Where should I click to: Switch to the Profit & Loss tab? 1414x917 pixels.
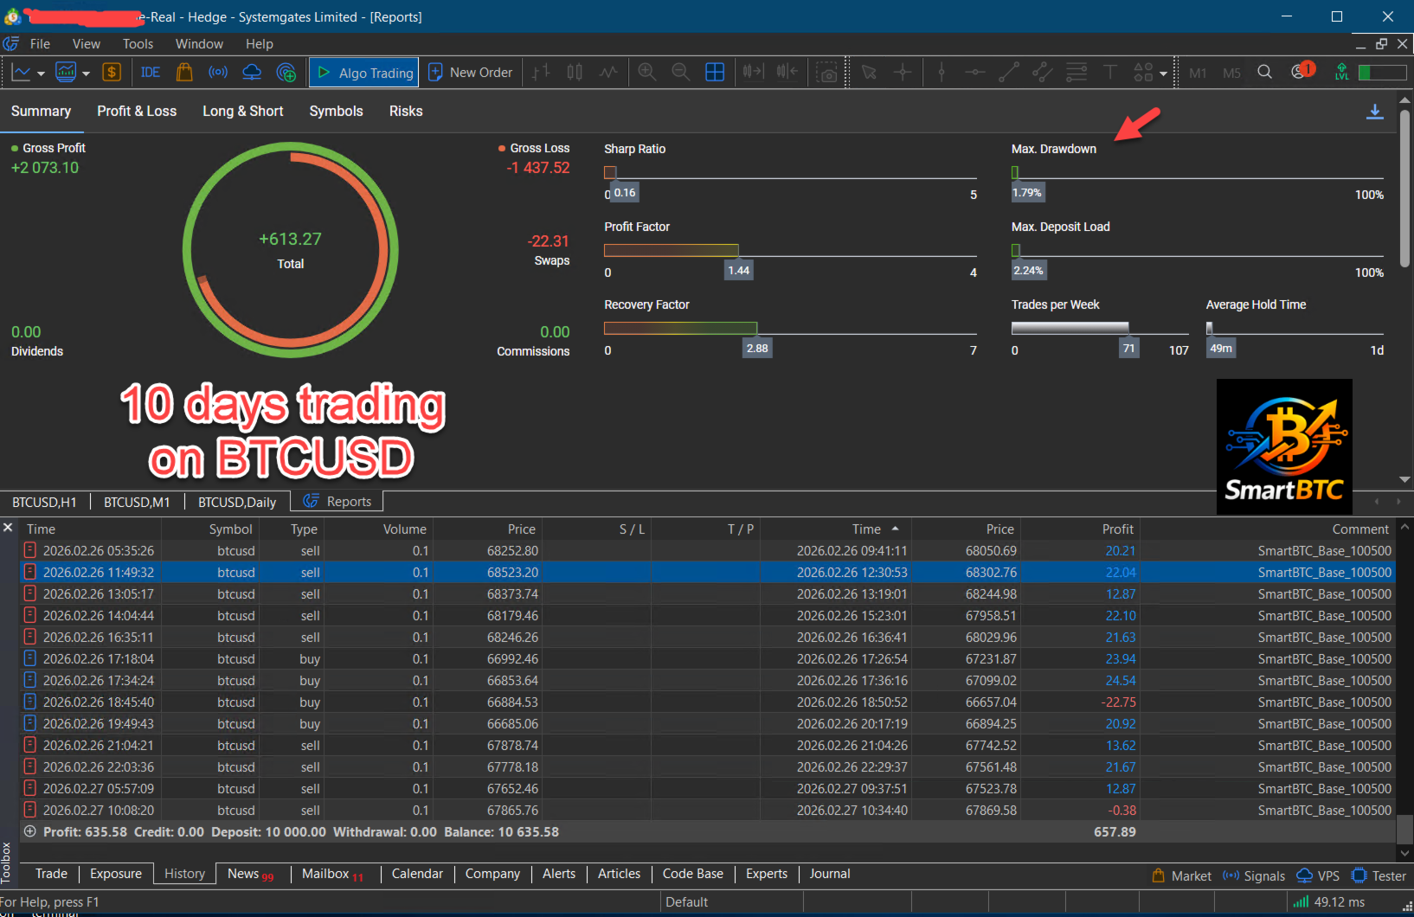click(137, 112)
